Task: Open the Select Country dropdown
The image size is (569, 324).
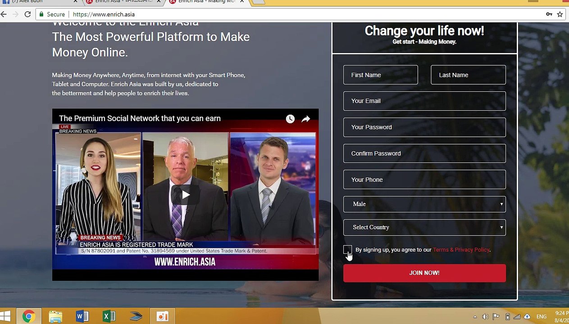Action: (424, 227)
